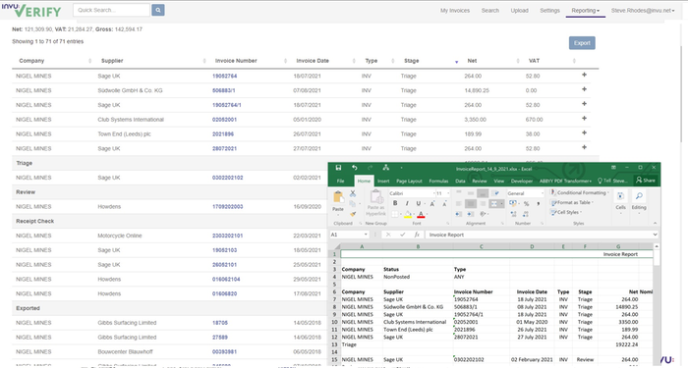Click the Excel Redo arrow

coord(370,168)
